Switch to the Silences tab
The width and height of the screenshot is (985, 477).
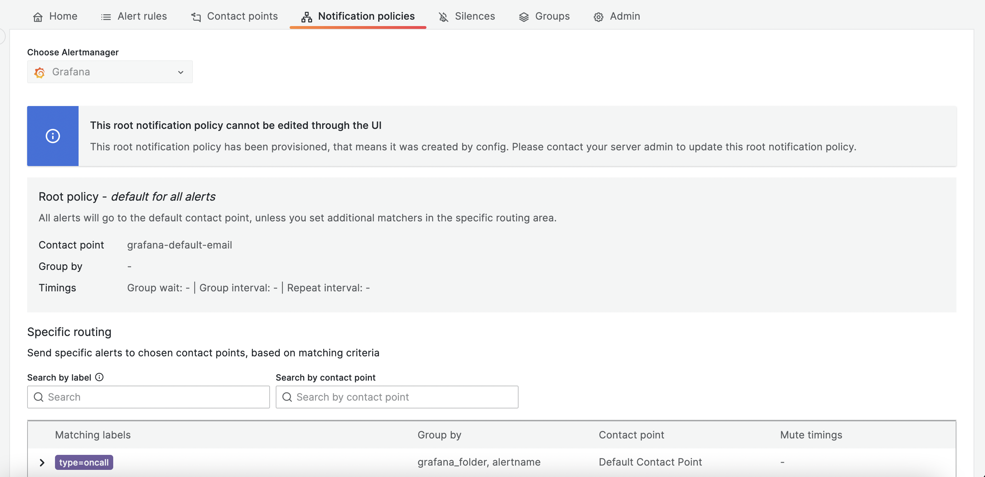coord(474,17)
